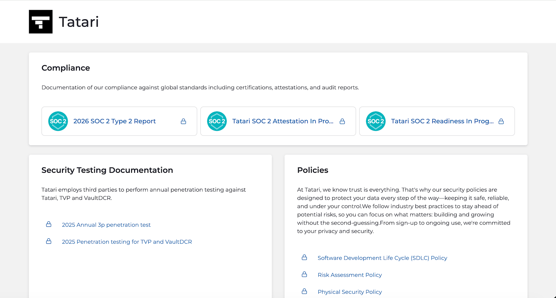The image size is (556, 298).
Task: Click the SOC 2 badge for Attestation In Progress
Action: coord(217,121)
